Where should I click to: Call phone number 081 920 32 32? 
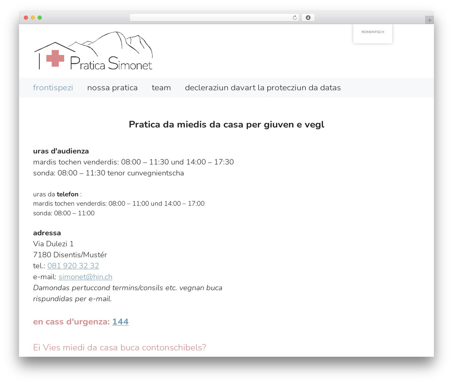coord(73,266)
